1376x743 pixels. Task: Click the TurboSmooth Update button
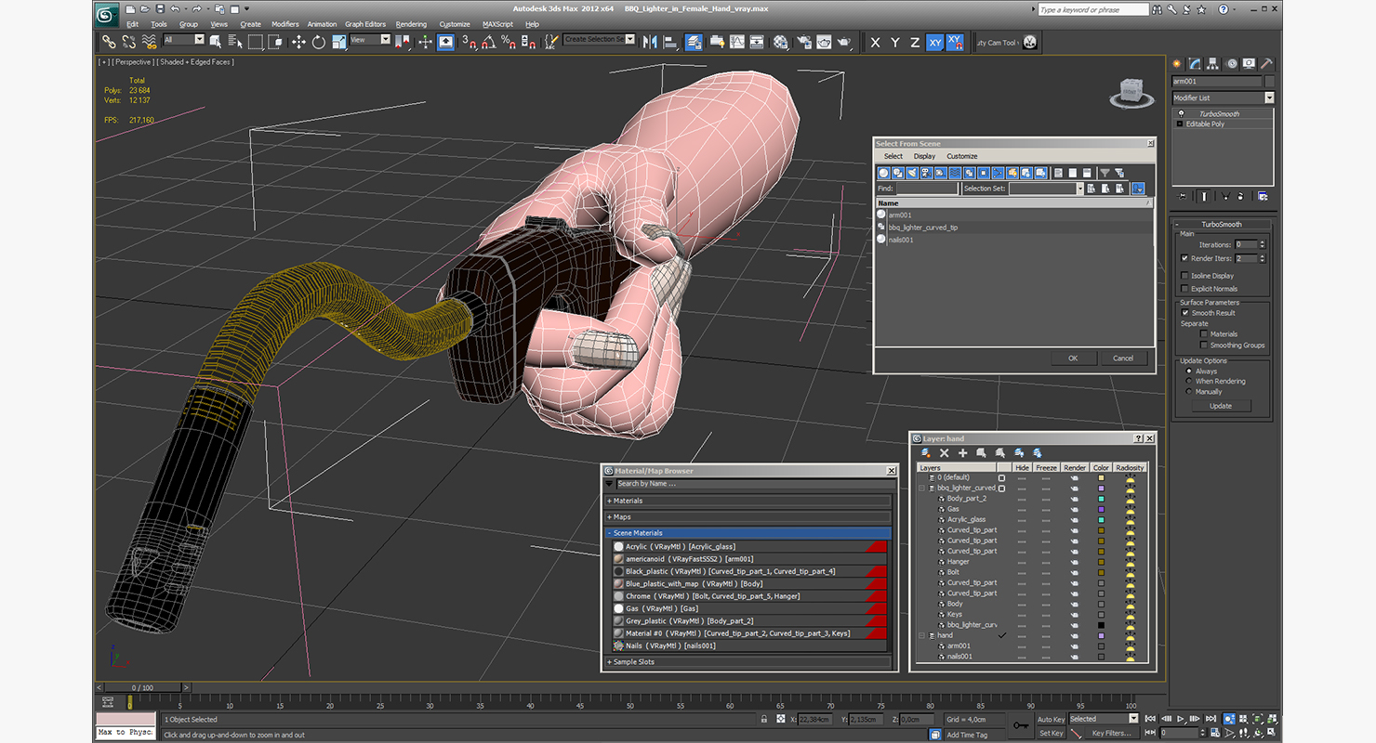click(1221, 406)
